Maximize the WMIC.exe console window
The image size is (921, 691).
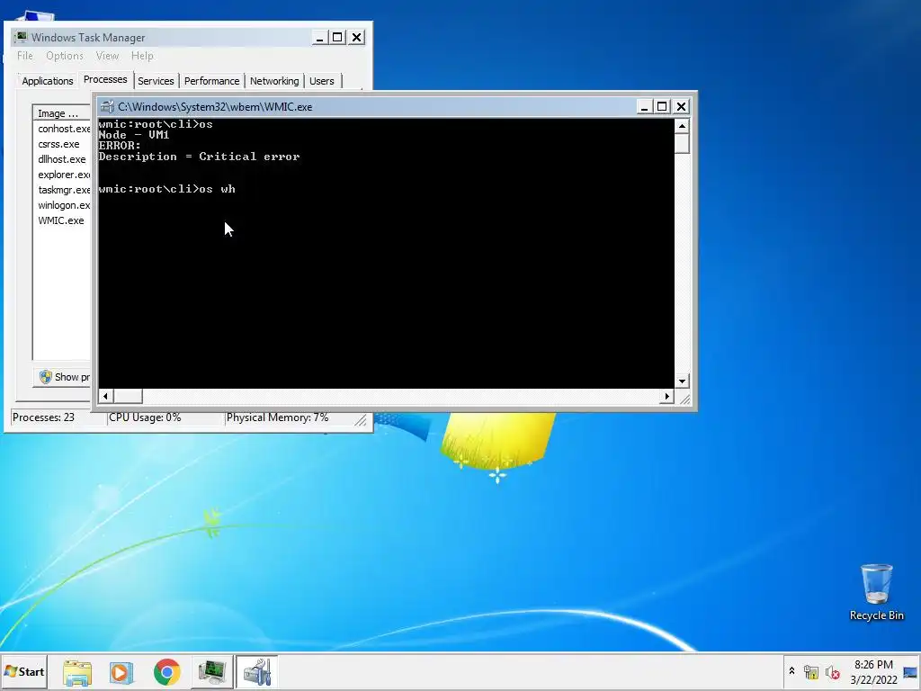[662, 106]
